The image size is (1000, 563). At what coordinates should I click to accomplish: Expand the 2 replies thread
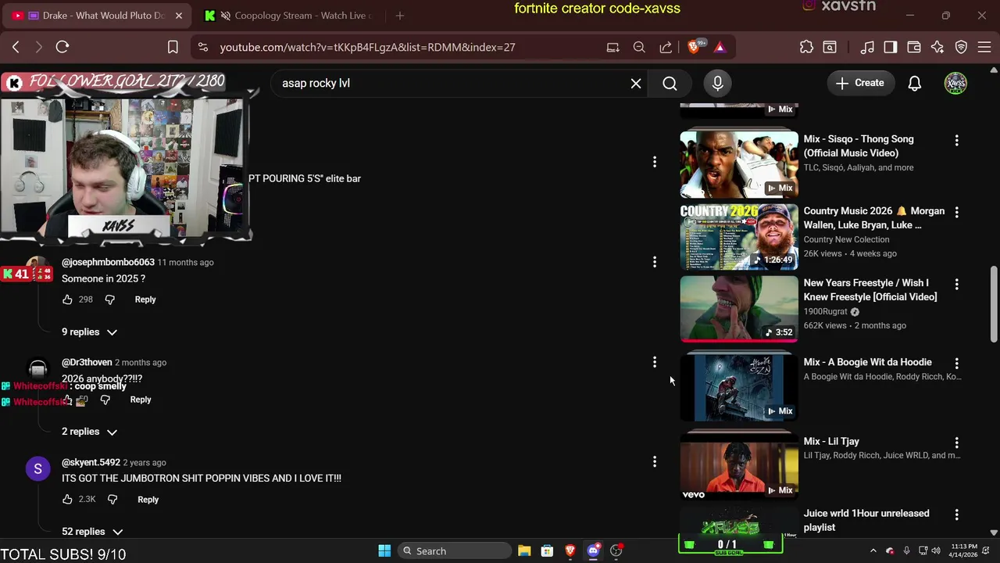pos(90,432)
